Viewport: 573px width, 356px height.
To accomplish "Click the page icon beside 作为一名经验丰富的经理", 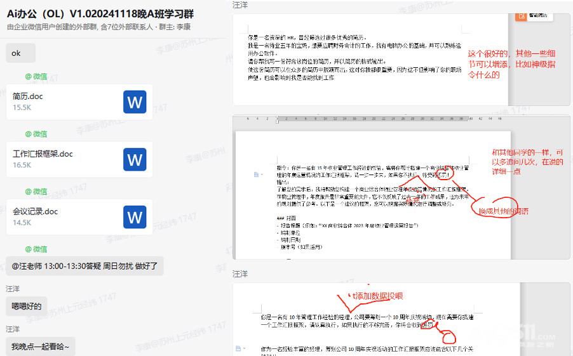I will tap(238, 348).
